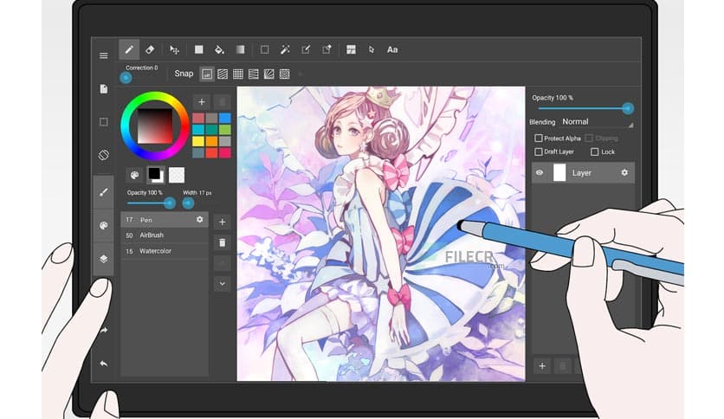The height and width of the screenshot is (419, 724).
Task: Click the redo arrow
Action: (x=103, y=331)
